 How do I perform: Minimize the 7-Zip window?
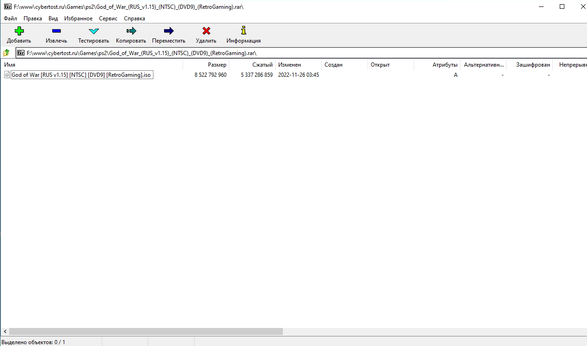point(541,6)
